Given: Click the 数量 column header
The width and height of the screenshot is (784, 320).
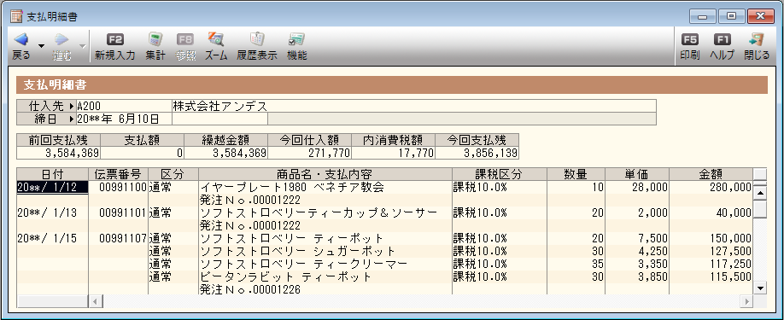Looking at the screenshot, I should [x=576, y=174].
